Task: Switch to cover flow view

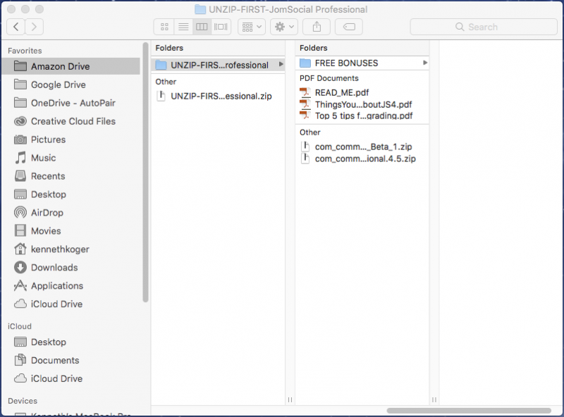Action: coord(221,27)
